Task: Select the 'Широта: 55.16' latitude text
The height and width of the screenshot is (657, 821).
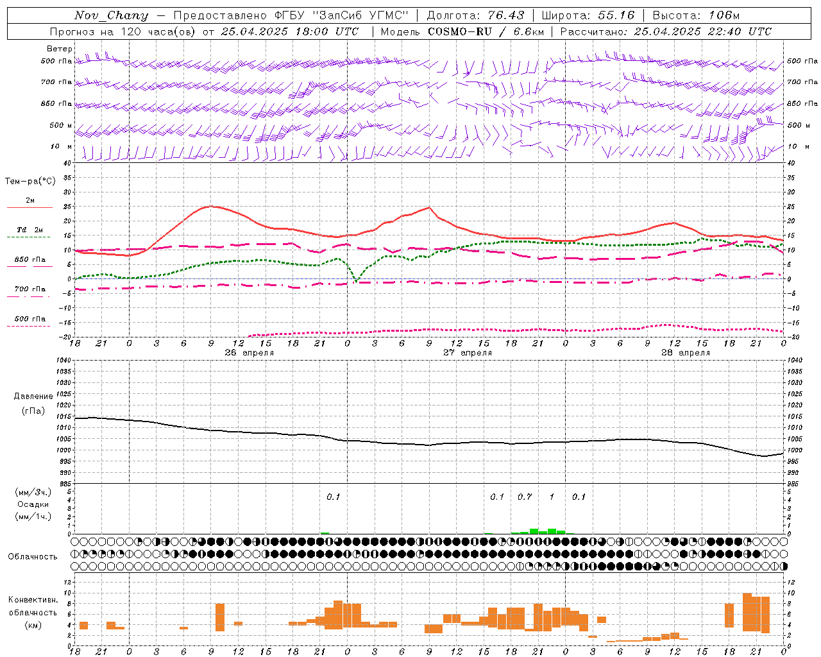Action: 588,15
